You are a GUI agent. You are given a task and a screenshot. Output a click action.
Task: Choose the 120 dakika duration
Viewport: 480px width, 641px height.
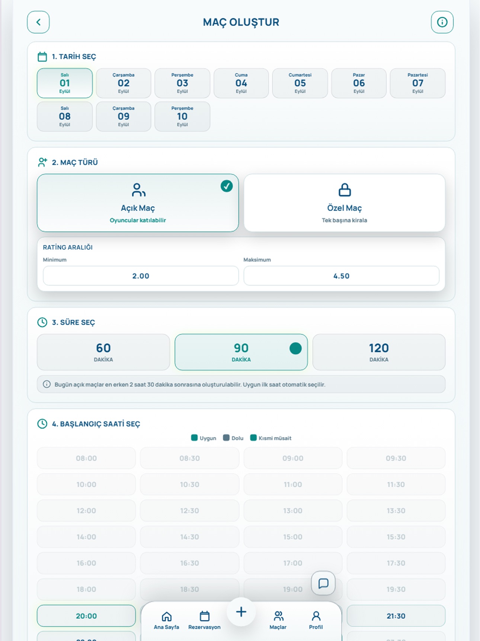click(x=379, y=352)
